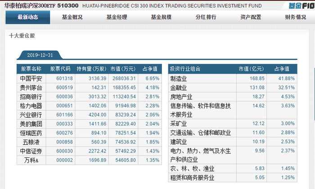This screenshot has height=189, width=315.
Task: Open the 最新动态 tab
Action: (x=28, y=17)
